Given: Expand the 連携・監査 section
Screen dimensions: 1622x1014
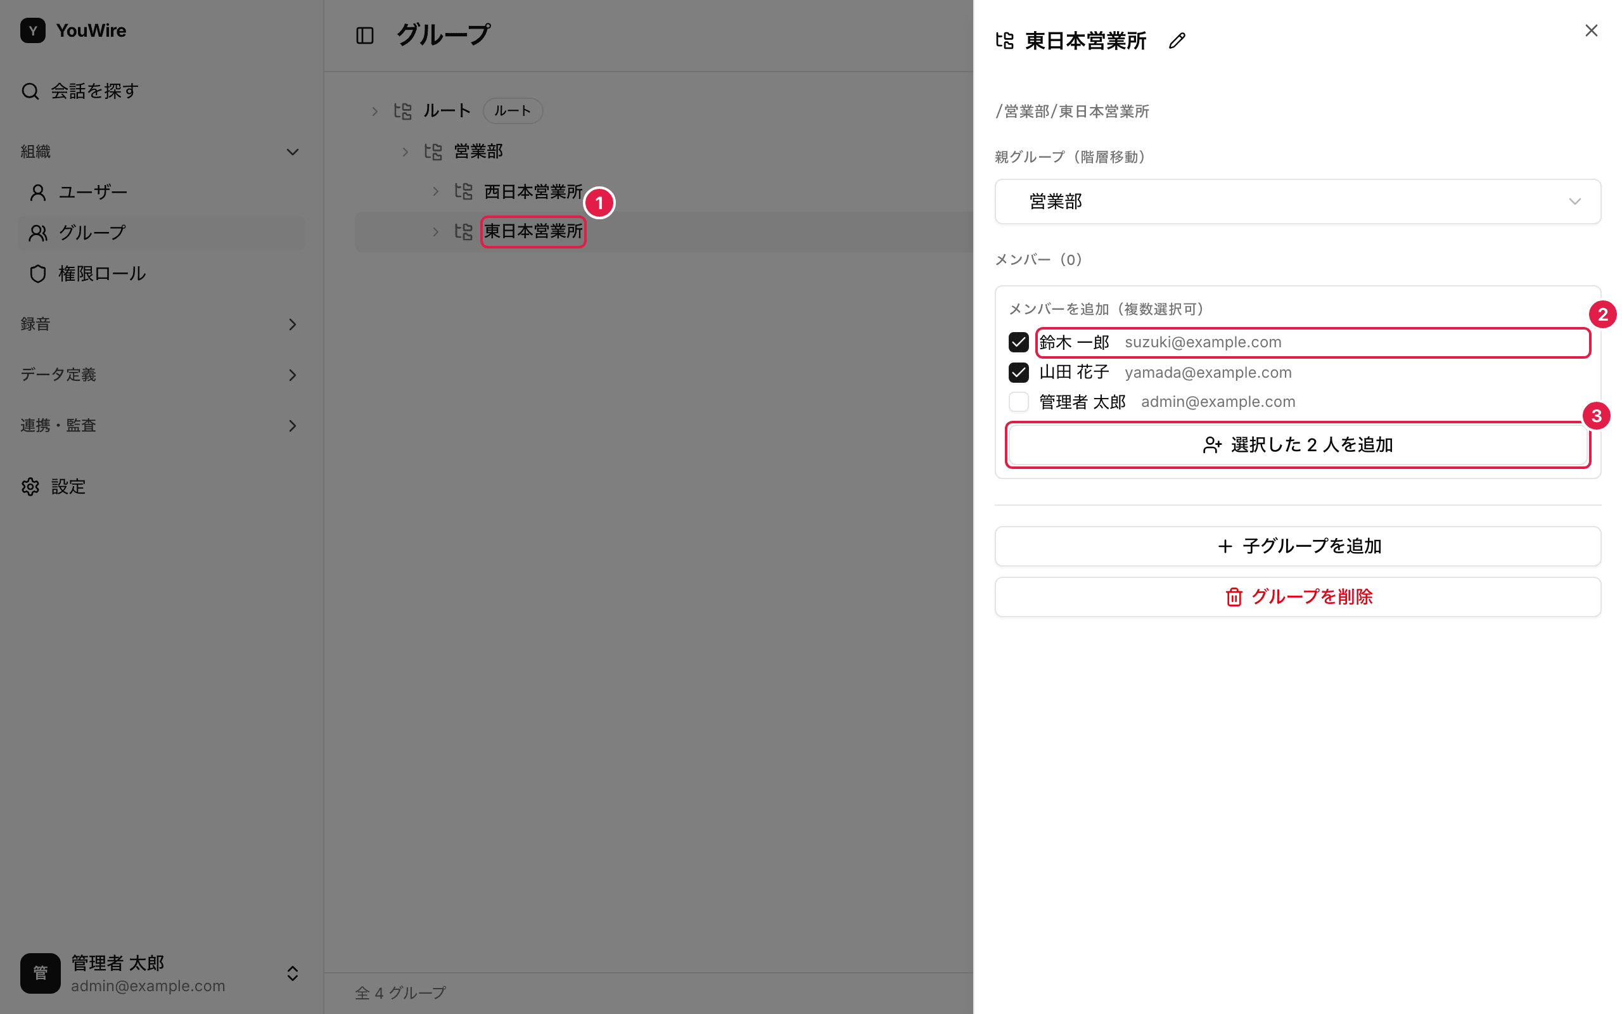Looking at the screenshot, I should point(292,426).
